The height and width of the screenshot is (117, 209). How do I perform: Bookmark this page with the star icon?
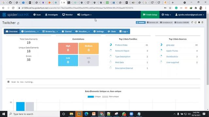tap(170, 8)
